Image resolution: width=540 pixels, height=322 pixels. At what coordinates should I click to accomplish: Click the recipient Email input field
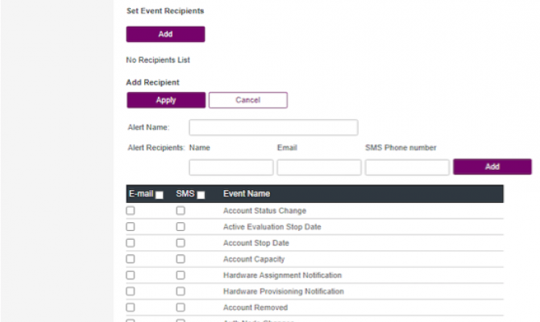pyautogui.click(x=318, y=167)
